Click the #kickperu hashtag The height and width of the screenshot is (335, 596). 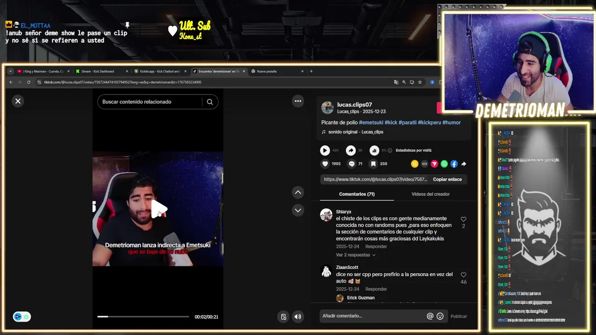pos(429,122)
